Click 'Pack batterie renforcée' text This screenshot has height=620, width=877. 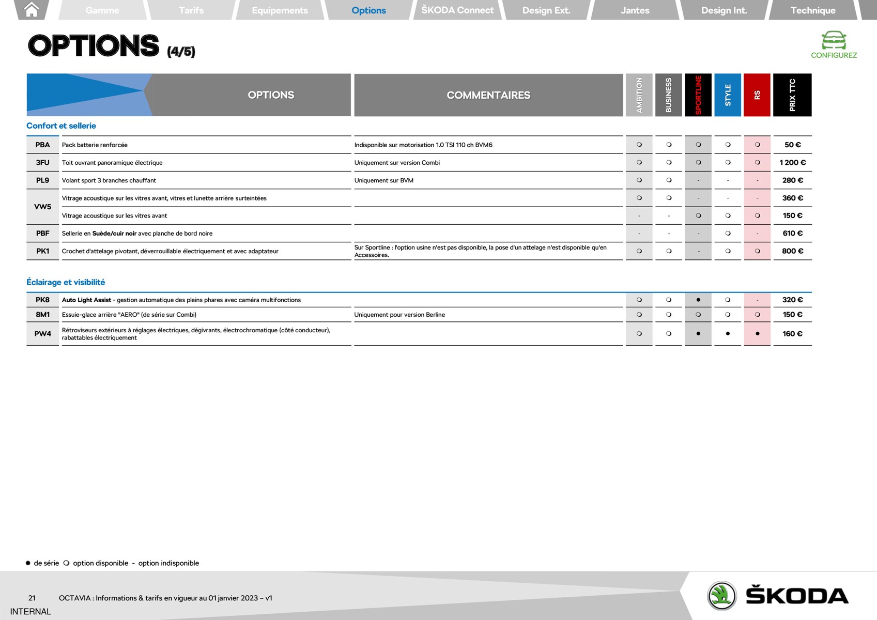[95, 145]
